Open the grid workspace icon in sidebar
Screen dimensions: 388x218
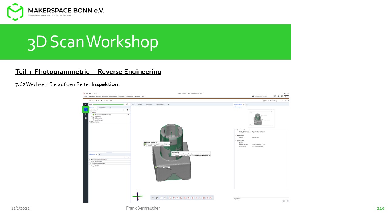85,118
